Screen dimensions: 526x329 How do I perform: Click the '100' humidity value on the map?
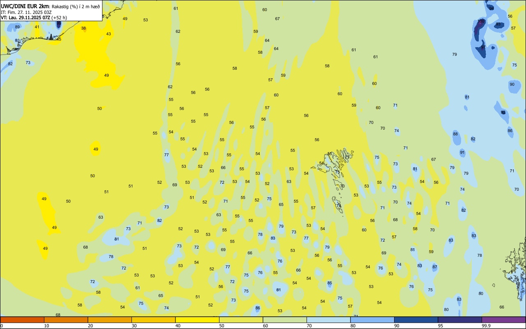click(x=481, y=21)
